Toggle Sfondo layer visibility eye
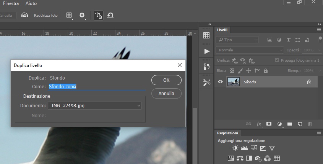Screen dimensions: 323x164 point(220,82)
